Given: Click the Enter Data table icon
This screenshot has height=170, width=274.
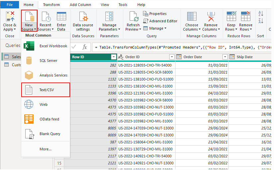Looking at the screenshot, I should pyautogui.click(x=61, y=16).
